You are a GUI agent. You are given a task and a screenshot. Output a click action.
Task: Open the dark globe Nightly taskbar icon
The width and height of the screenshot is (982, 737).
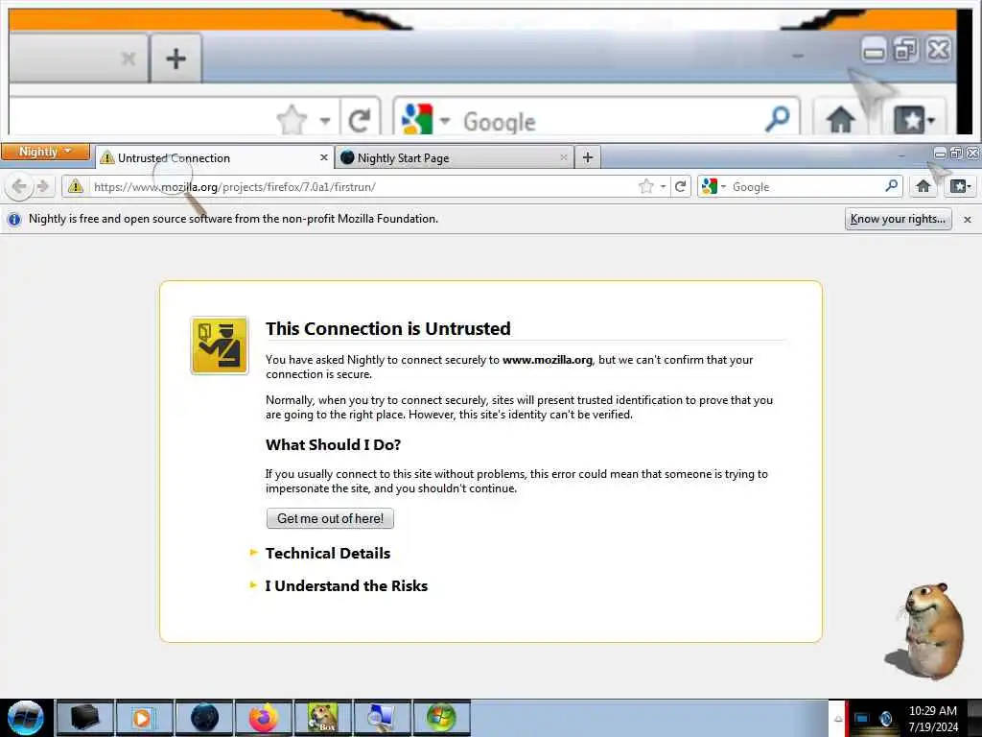tap(204, 718)
